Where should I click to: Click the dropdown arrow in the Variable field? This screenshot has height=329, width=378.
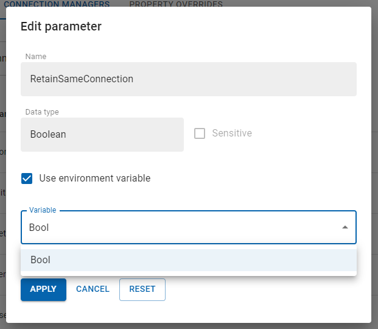point(345,227)
